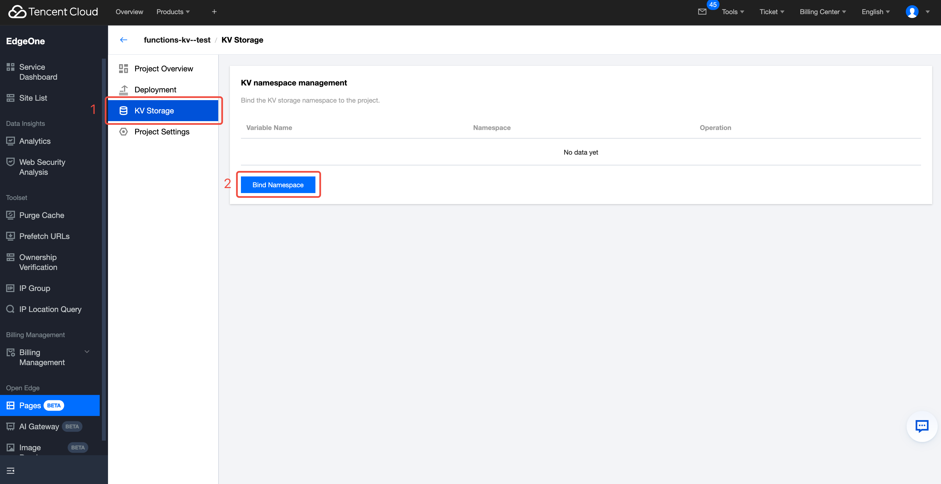Click the Tencent Cloud logo
941x484 pixels.
tap(53, 11)
